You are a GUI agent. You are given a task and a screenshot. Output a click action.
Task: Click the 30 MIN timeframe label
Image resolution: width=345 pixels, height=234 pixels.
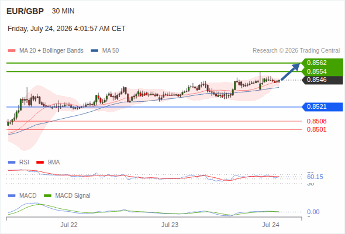(x=63, y=11)
